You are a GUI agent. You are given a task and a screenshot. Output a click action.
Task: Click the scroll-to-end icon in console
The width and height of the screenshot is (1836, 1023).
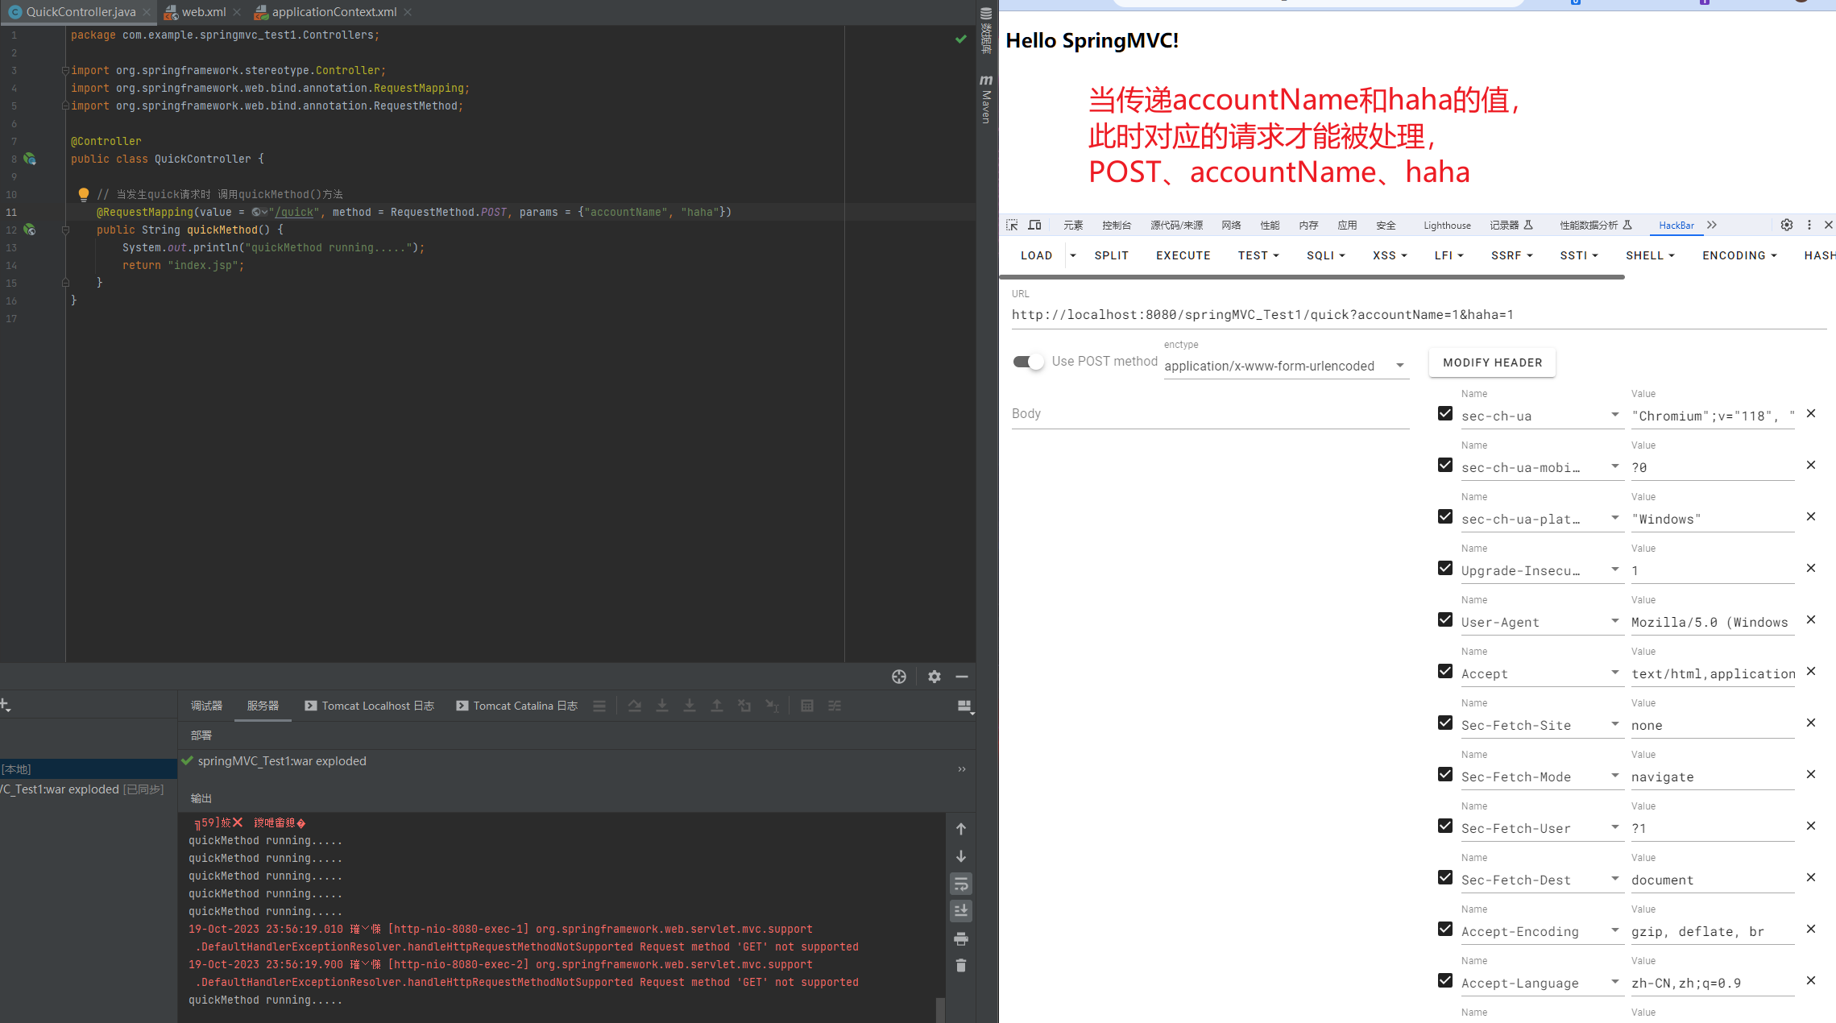click(961, 911)
